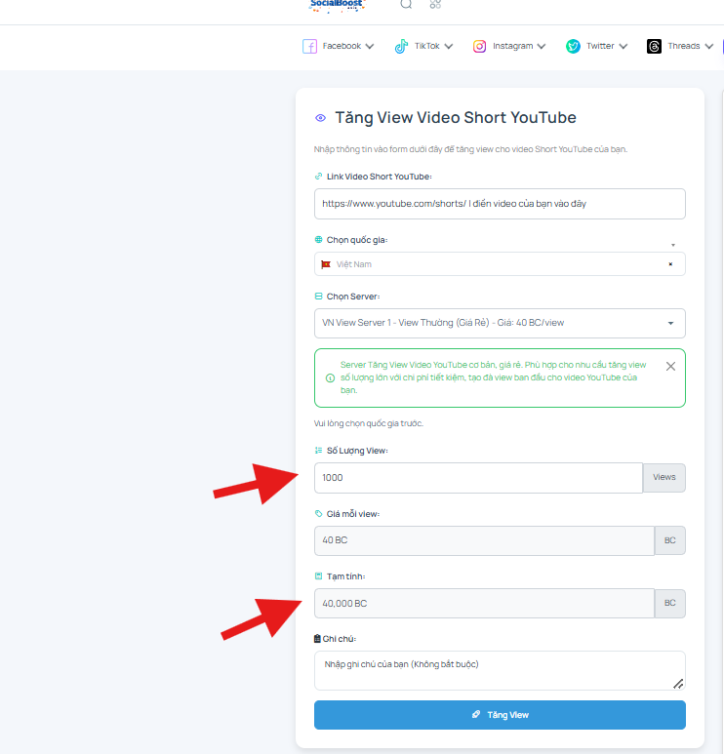
Task: Expand the Facebook menu chevron
Action: (370, 46)
